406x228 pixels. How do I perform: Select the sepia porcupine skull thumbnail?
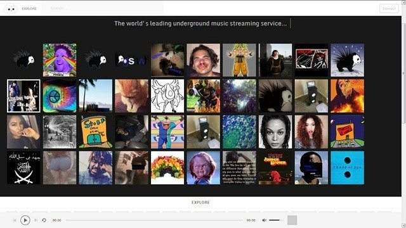275,96
